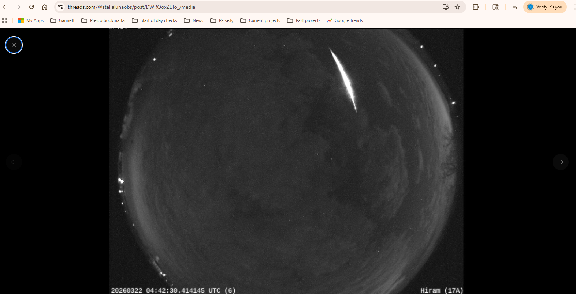Open the Parse.ly bookmarks folder
The width and height of the screenshot is (576, 294).
tap(222, 20)
